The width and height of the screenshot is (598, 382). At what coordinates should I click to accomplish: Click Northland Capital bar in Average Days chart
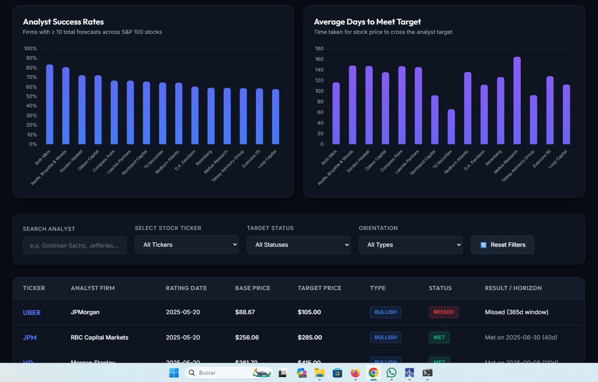[435, 120]
